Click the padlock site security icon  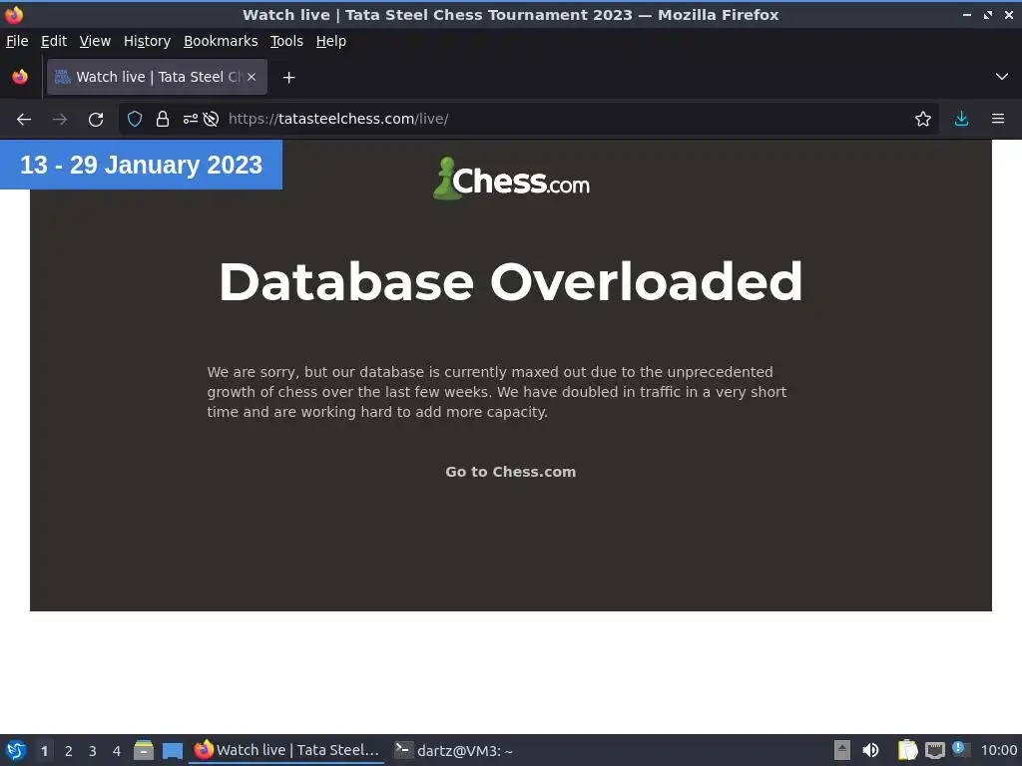(x=163, y=120)
